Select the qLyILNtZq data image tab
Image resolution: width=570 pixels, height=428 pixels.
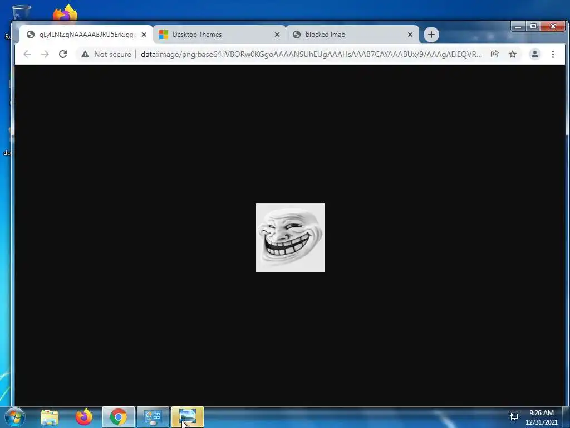pyautogui.click(x=86, y=35)
